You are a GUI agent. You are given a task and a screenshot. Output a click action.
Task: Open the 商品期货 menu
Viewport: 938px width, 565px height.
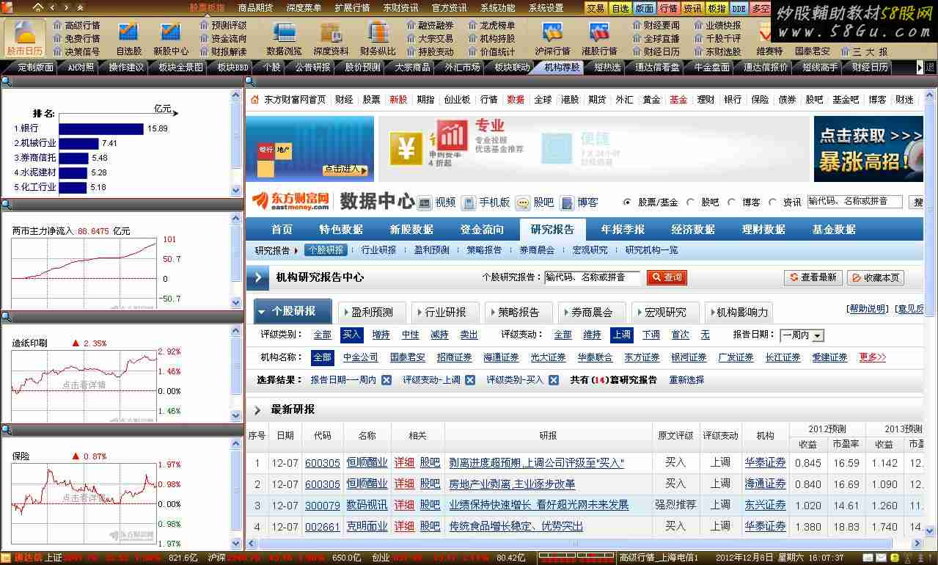click(x=255, y=8)
